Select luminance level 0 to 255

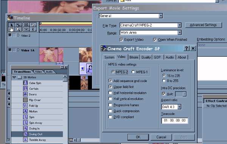tap(164, 81)
